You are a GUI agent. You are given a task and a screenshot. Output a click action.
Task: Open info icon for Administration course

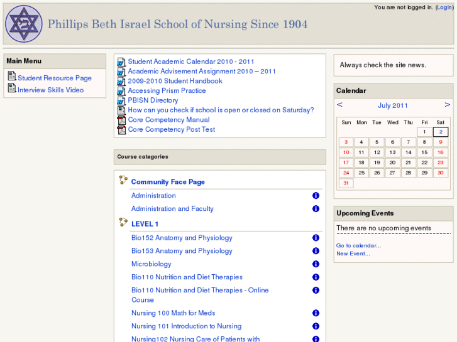[316, 196]
